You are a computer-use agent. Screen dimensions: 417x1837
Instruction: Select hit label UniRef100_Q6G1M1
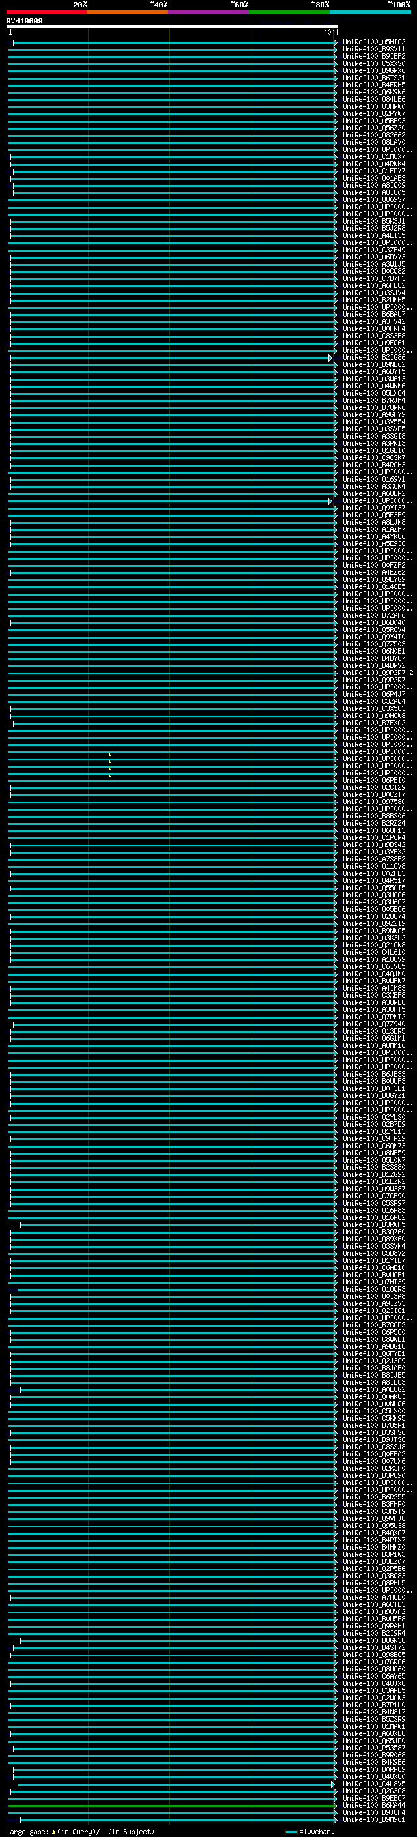(x=373, y=1038)
